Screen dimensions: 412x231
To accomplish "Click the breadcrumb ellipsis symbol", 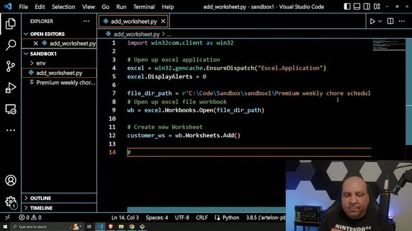I will click(x=169, y=34).
